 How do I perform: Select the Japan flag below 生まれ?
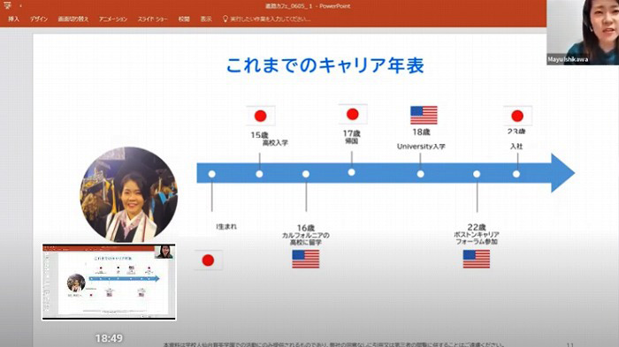coord(208,260)
